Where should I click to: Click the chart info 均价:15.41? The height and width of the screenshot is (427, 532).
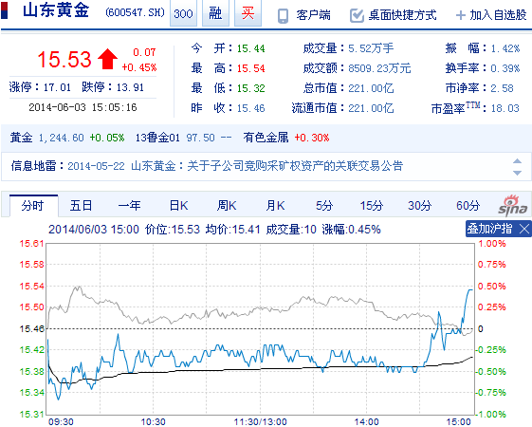click(x=232, y=230)
